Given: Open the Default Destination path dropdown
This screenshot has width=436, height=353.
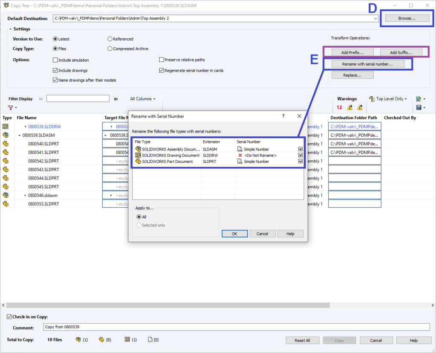Looking at the screenshot, I should click(375, 18).
